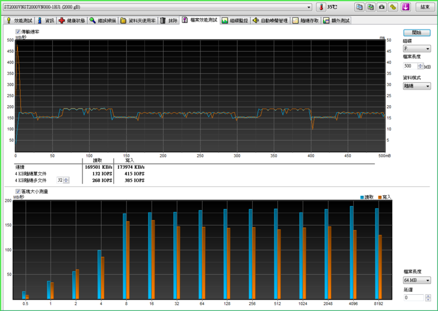Viewport: 438px width, 311px height.
Task: Toggle the 區塊大小測量 block size checkbox
Action: pyautogui.click(x=18, y=192)
